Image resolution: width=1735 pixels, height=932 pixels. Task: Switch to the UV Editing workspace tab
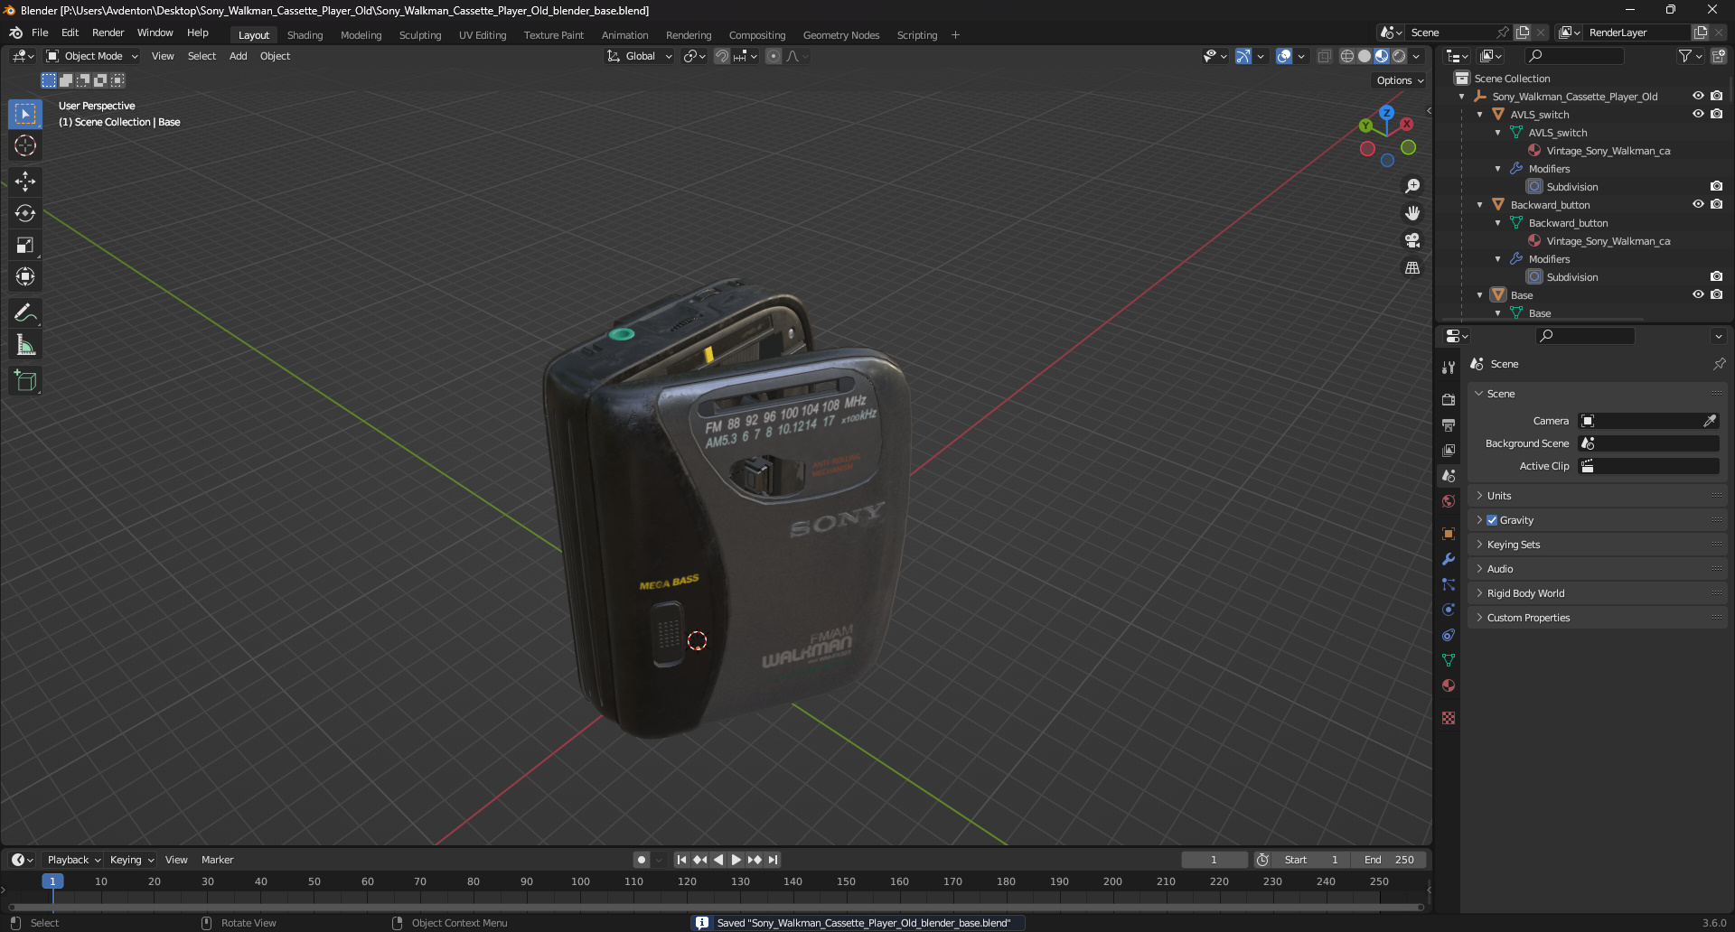(x=483, y=35)
